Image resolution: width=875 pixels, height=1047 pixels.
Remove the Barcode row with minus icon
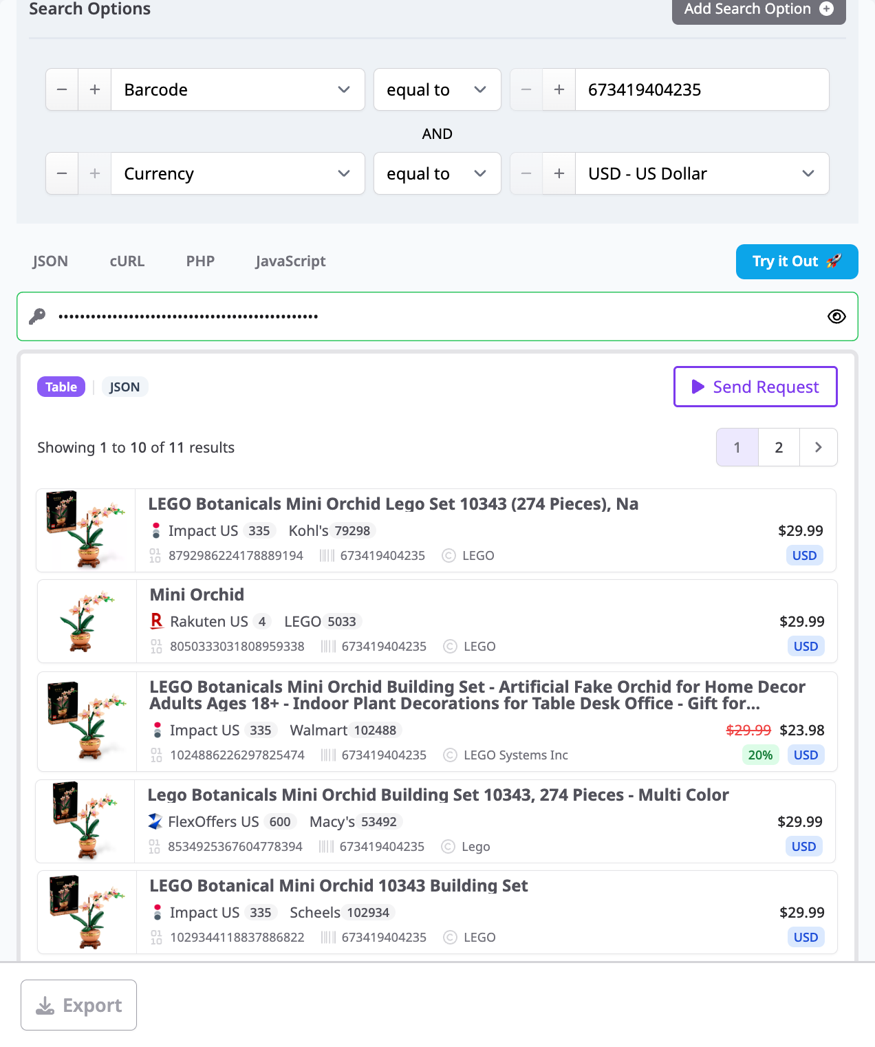pos(62,89)
